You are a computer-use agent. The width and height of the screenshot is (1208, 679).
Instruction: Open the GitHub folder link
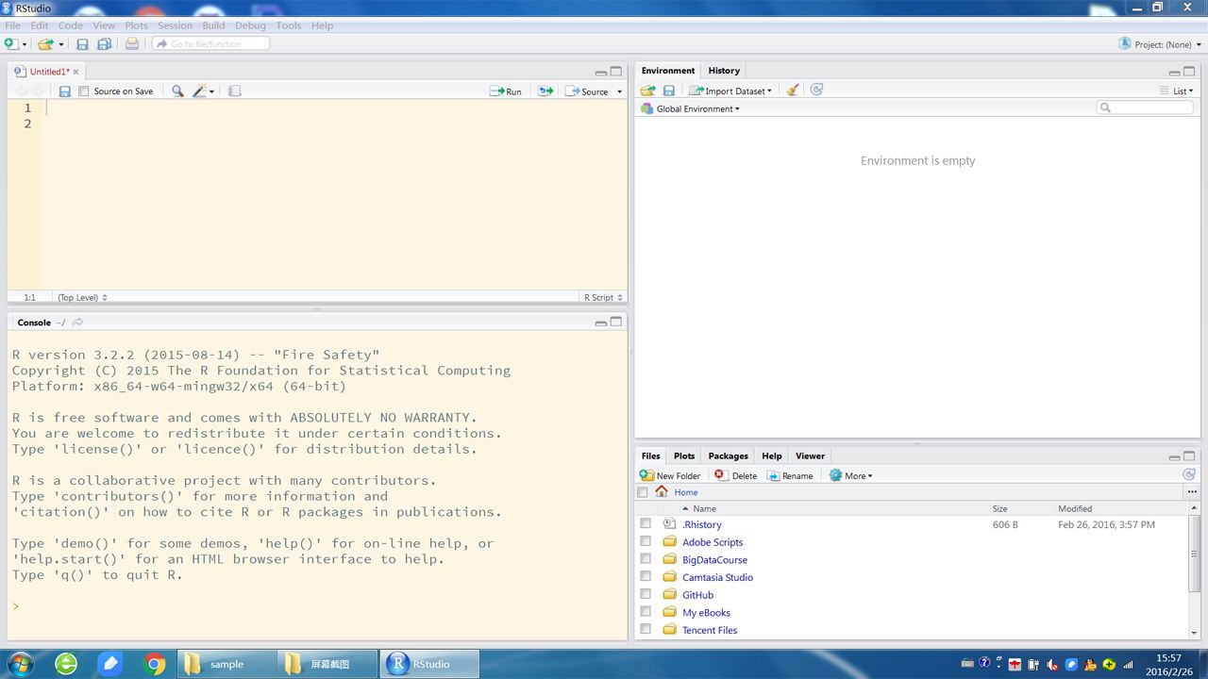click(697, 594)
